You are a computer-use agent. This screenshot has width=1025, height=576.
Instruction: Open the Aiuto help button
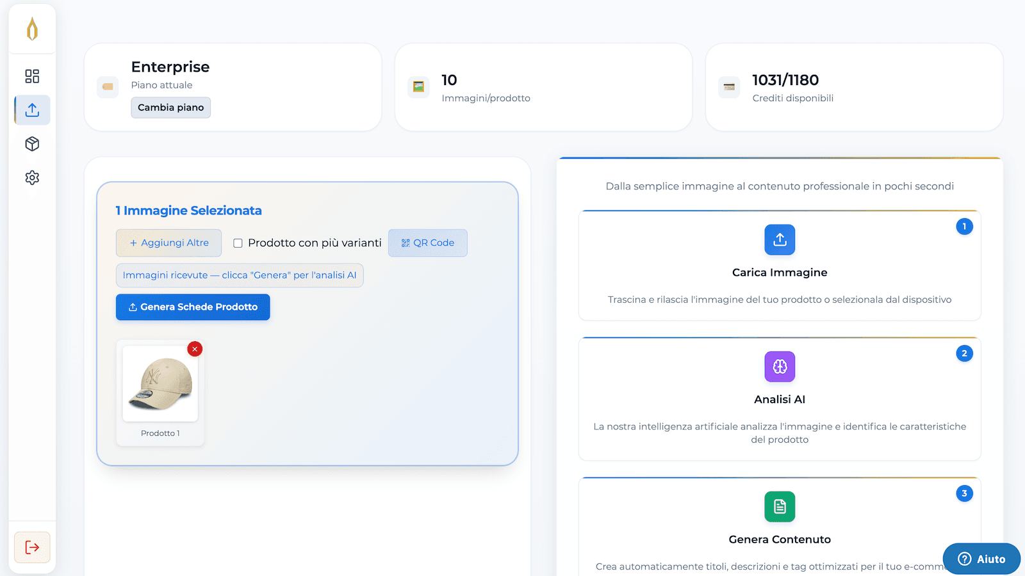click(x=981, y=559)
